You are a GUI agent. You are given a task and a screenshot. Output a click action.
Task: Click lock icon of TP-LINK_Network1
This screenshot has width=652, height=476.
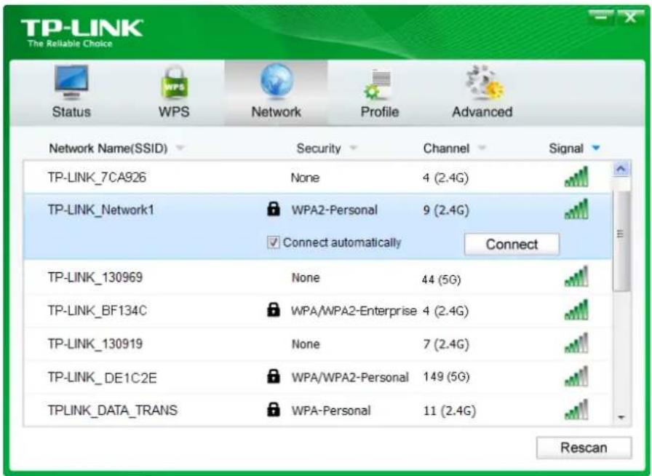click(273, 208)
